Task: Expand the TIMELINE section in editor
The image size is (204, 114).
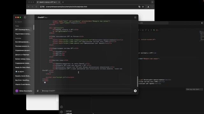Action: click(69, 113)
